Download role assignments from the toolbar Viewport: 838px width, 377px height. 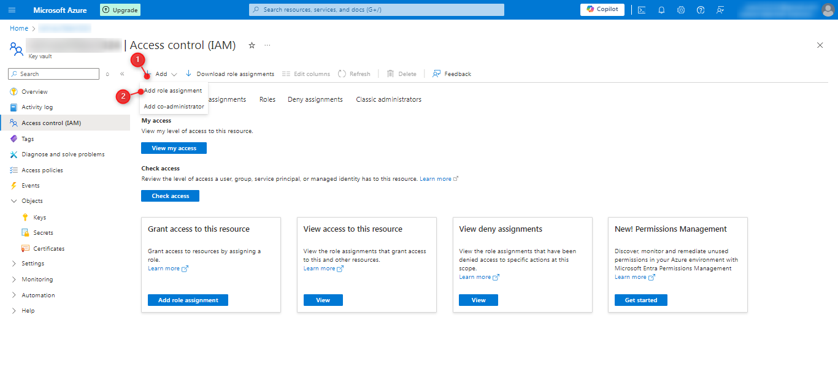pos(230,74)
